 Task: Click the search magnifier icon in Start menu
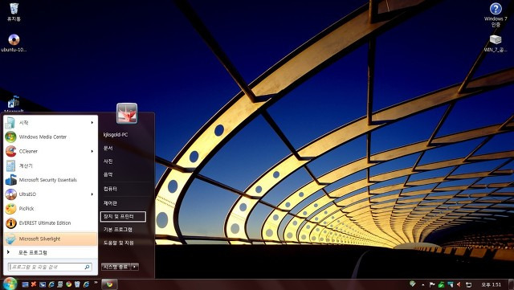click(88, 267)
